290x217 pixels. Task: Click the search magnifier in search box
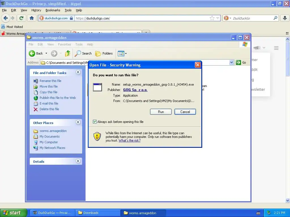click(x=275, y=18)
